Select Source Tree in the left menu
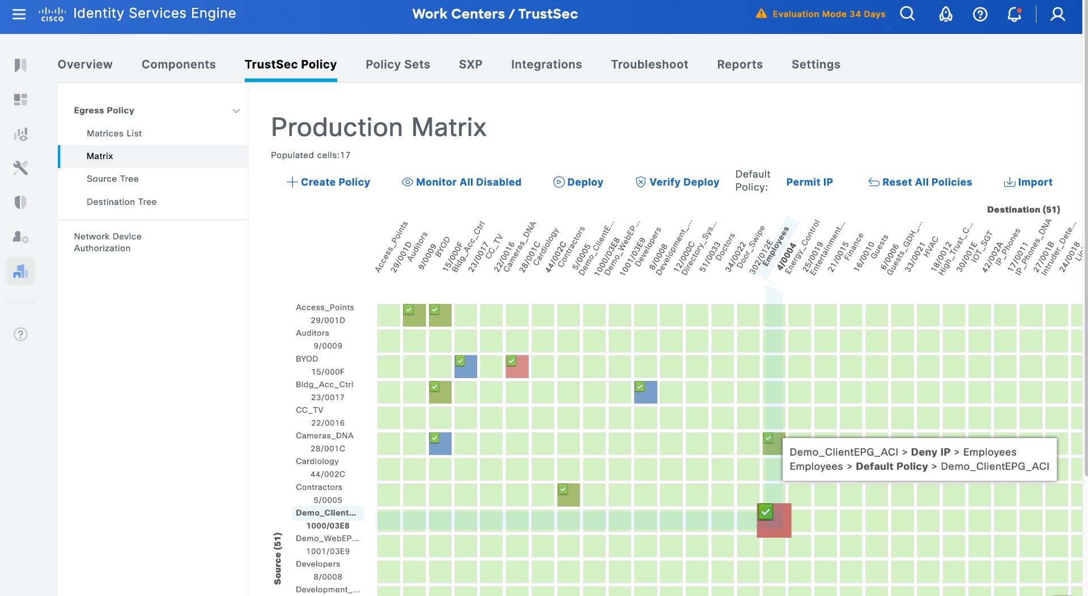 pos(112,179)
